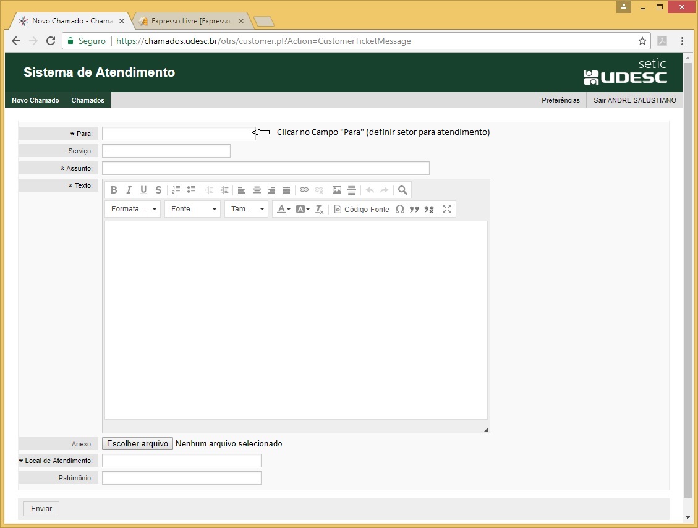Apply strikethrough formatting
The width and height of the screenshot is (698, 528).
coord(158,190)
